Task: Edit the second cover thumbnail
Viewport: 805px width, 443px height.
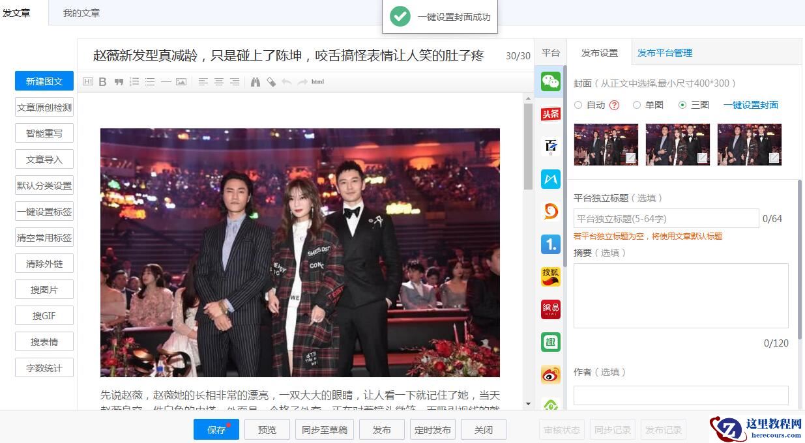Action: [702, 158]
